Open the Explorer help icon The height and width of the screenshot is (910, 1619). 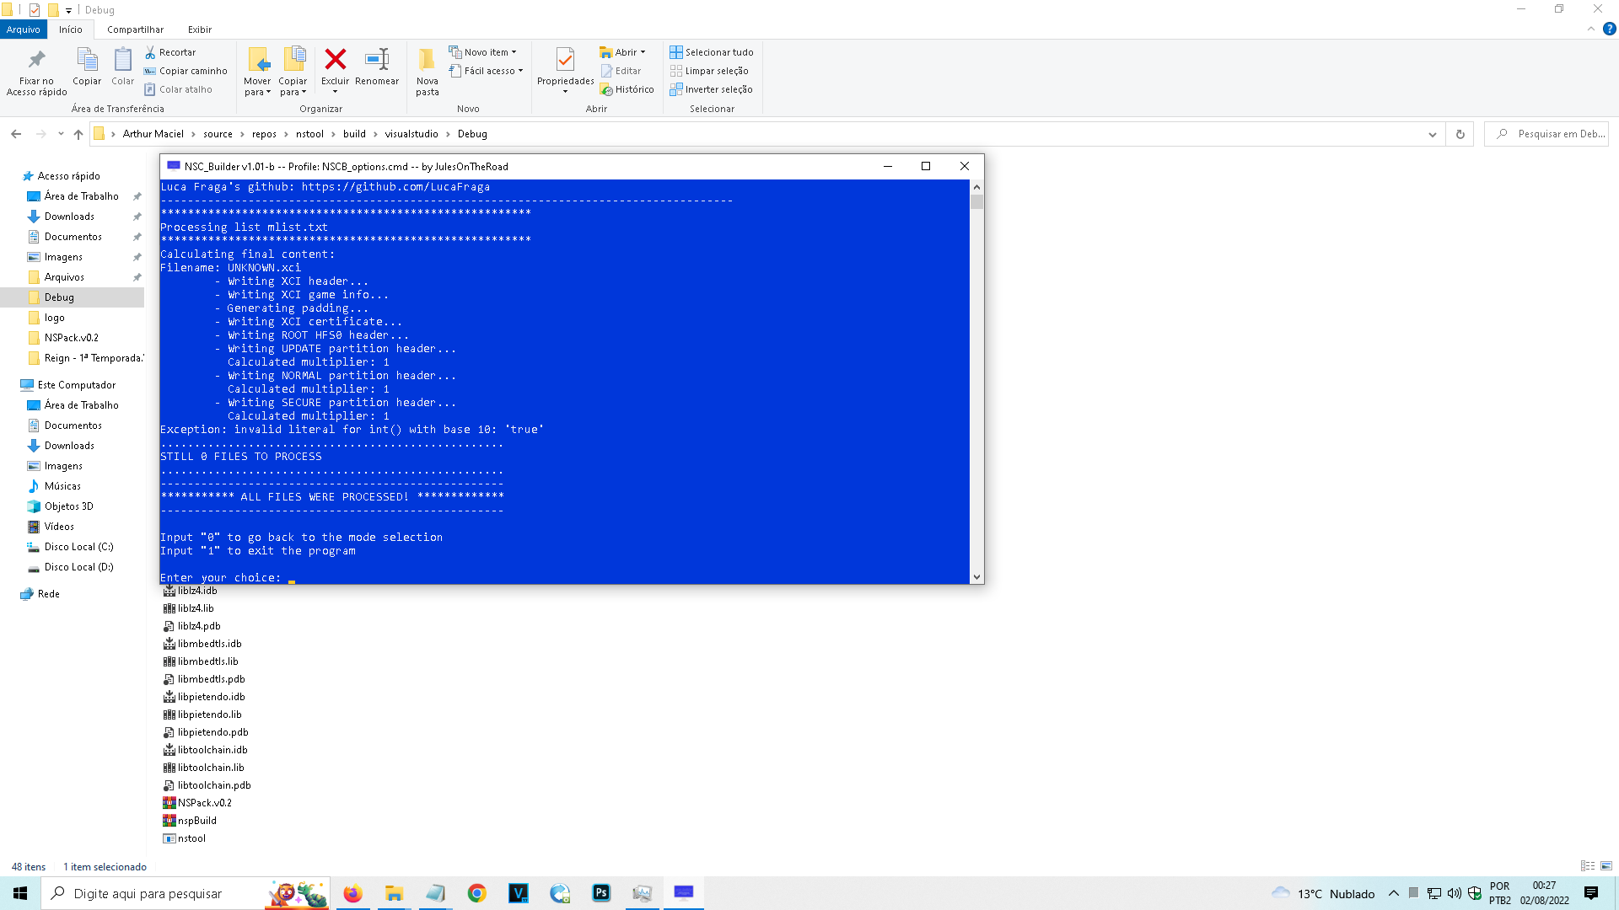point(1609,29)
